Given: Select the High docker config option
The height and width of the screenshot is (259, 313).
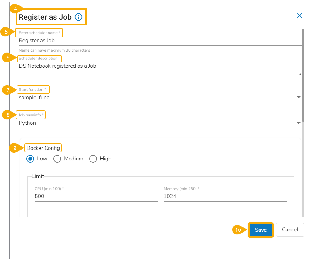Looking at the screenshot, I should [x=93, y=159].
